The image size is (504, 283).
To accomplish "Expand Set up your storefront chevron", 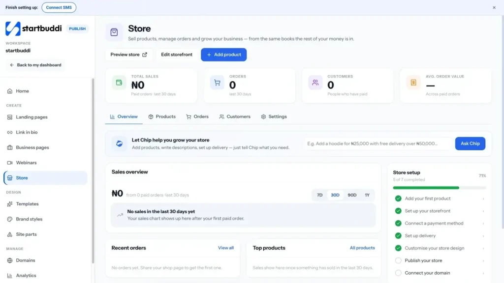I will coord(483,211).
